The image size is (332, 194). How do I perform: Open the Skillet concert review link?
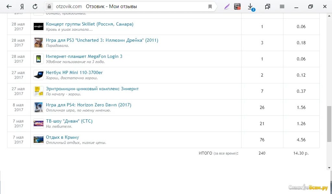pos(89,24)
